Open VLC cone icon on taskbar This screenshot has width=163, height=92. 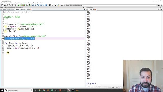pyautogui.click(x=77, y=90)
